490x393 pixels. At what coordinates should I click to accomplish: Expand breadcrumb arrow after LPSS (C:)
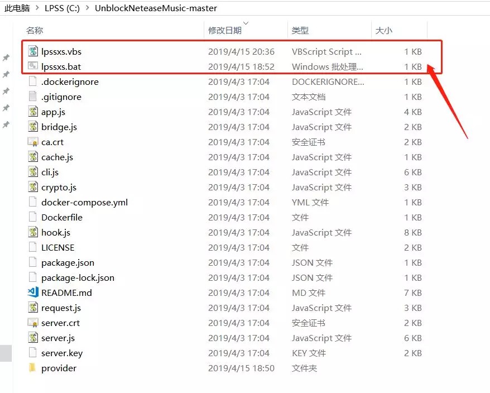(x=88, y=8)
